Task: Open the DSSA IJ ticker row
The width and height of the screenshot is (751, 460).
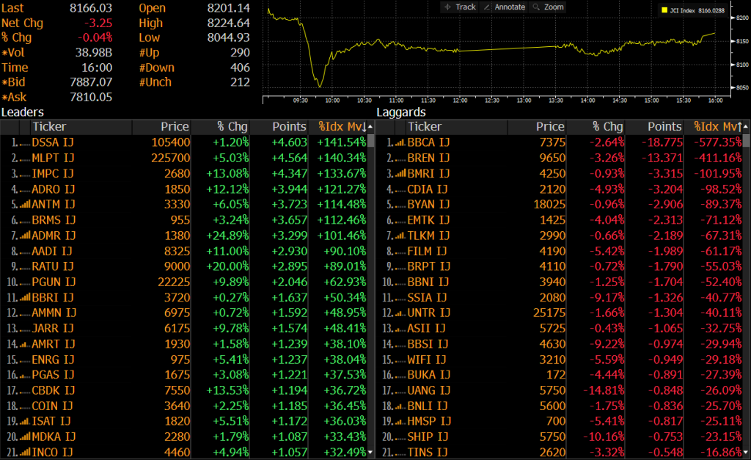Action: [x=54, y=142]
